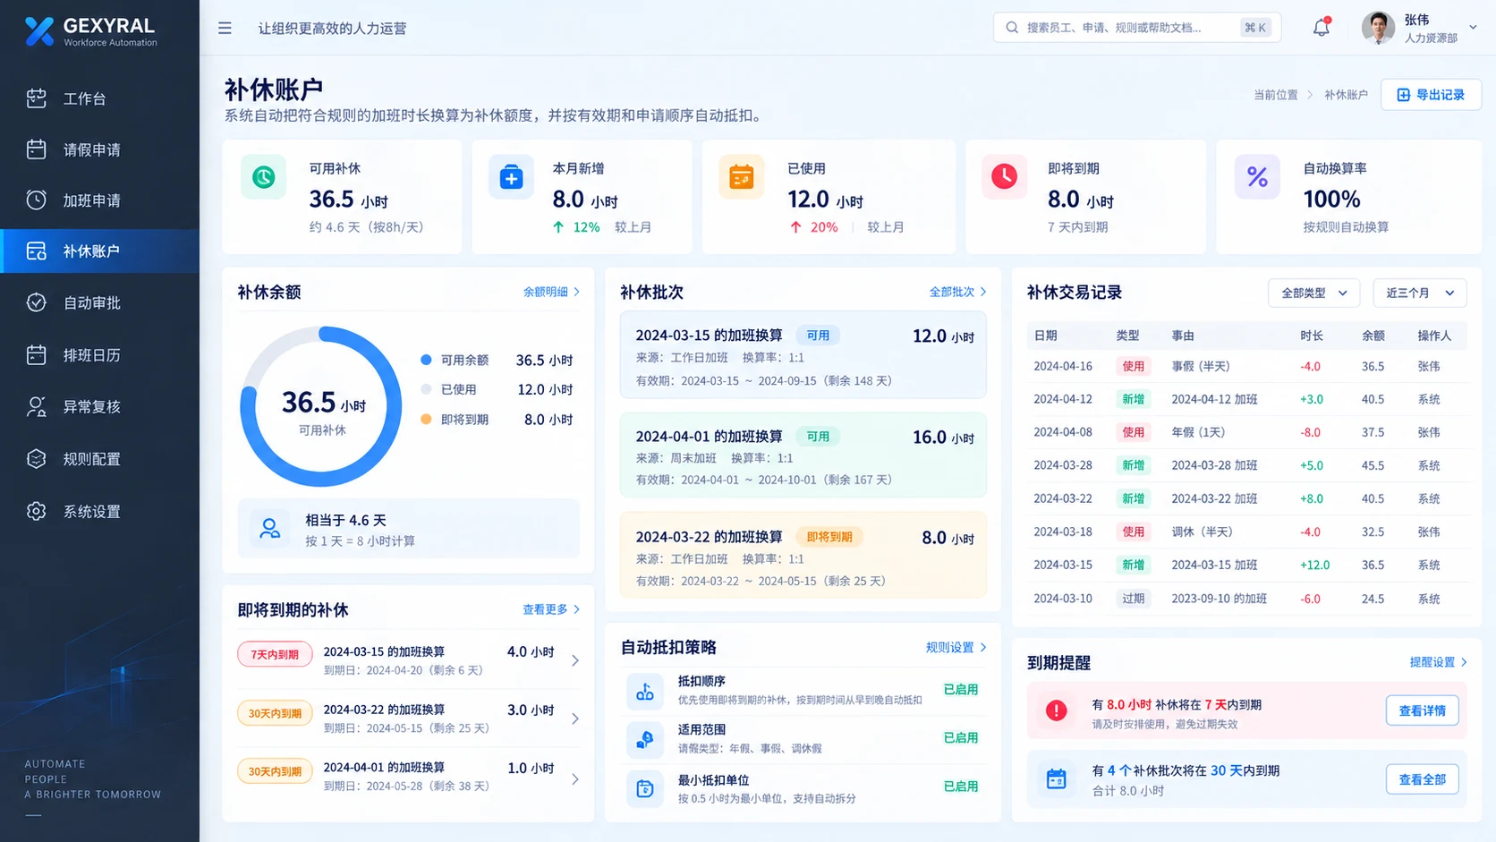
Task: Open the 近三个月 period dropdown
Action: point(1420,293)
